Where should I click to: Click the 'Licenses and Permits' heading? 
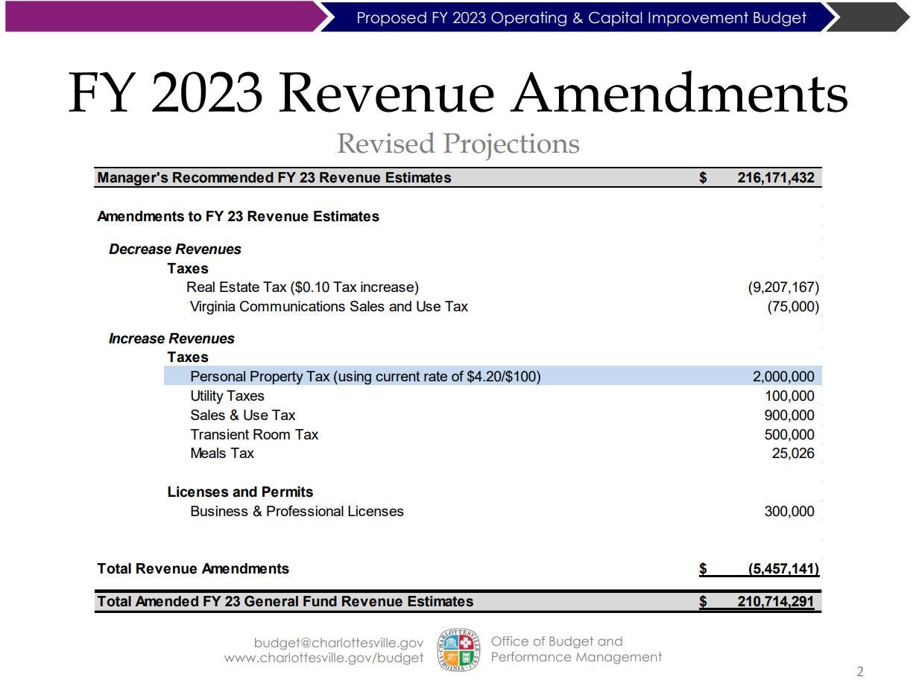click(240, 492)
